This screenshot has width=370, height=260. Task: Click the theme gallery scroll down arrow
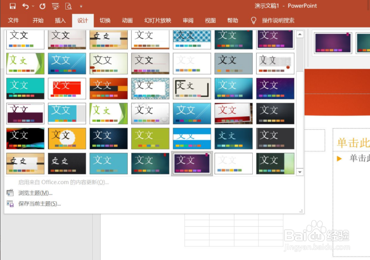[300, 172]
